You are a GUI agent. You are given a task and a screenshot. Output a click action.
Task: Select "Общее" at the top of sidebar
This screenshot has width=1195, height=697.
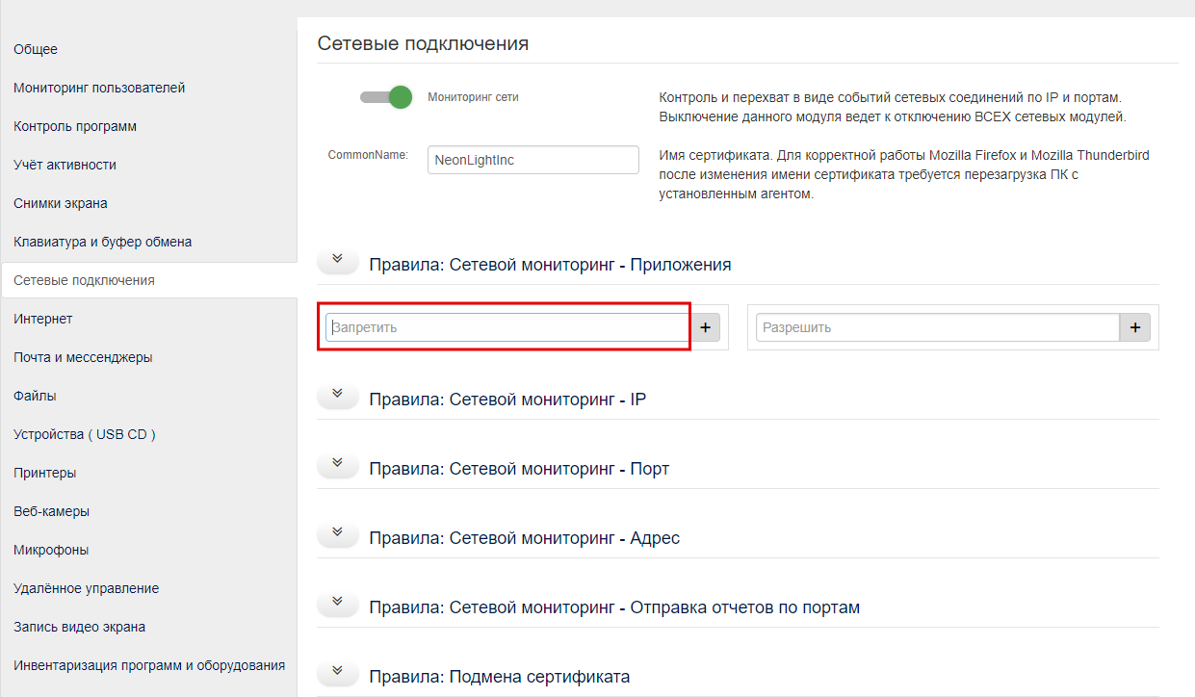tap(35, 48)
